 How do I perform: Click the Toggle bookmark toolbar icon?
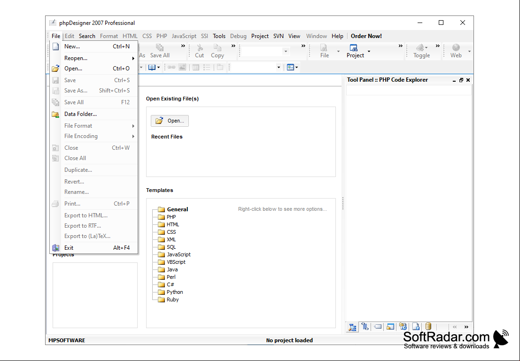pyautogui.click(x=420, y=48)
